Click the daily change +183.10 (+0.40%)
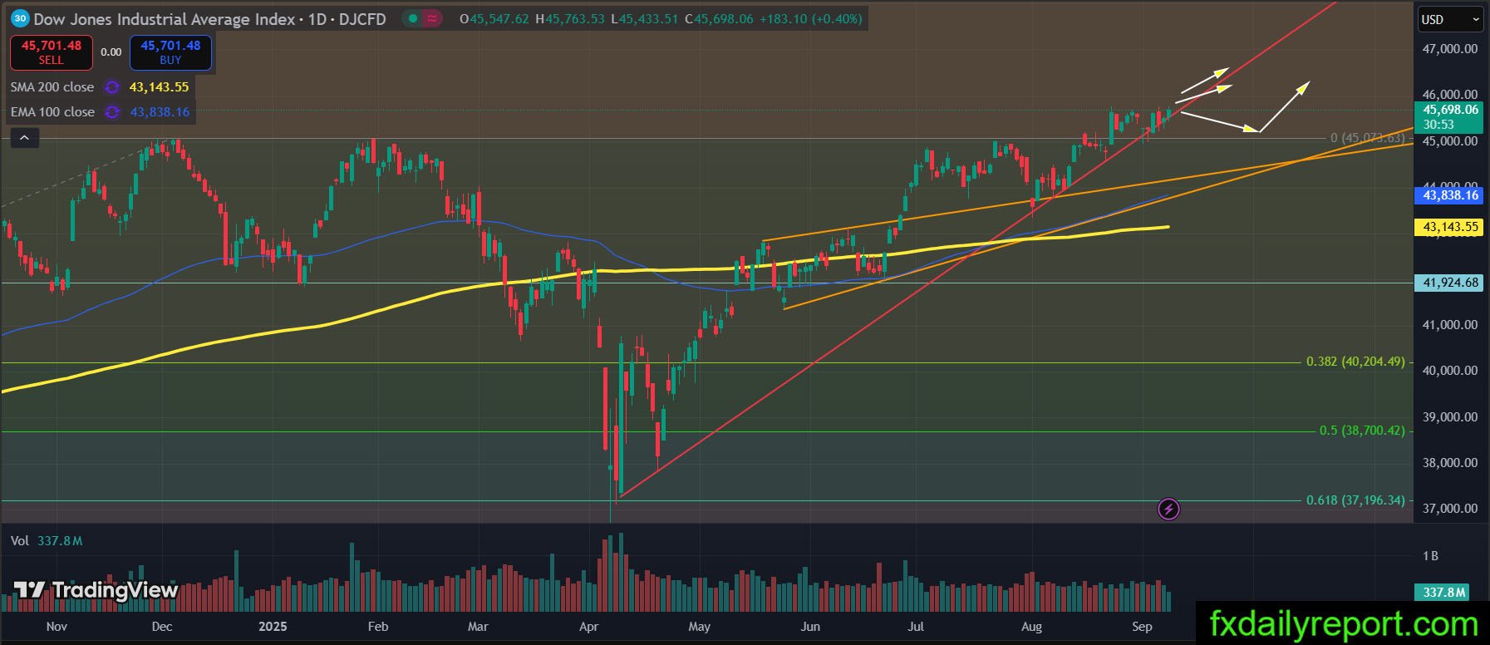 (810, 18)
